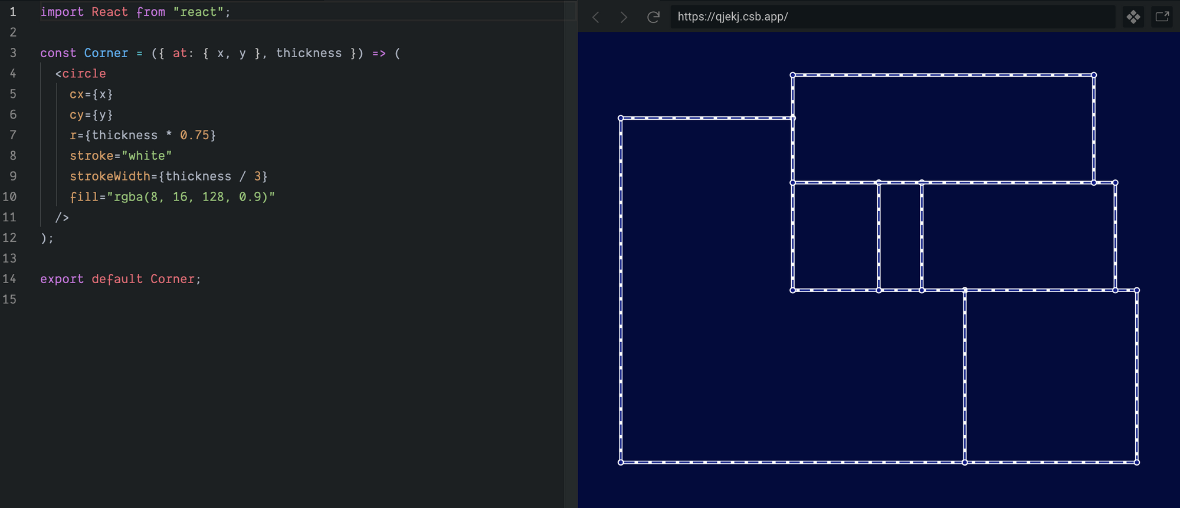This screenshot has height=508, width=1180.
Task: Open preview in a new window
Action: point(1162,17)
